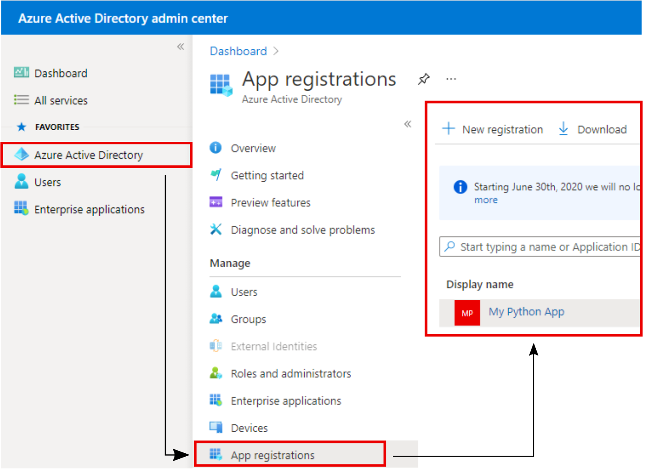645x470 pixels.
Task: Click the name or Application ID search box
Action: [x=541, y=247]
